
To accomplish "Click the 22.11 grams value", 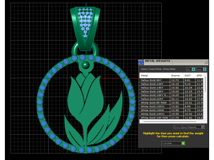I will [x=175, y=99].
